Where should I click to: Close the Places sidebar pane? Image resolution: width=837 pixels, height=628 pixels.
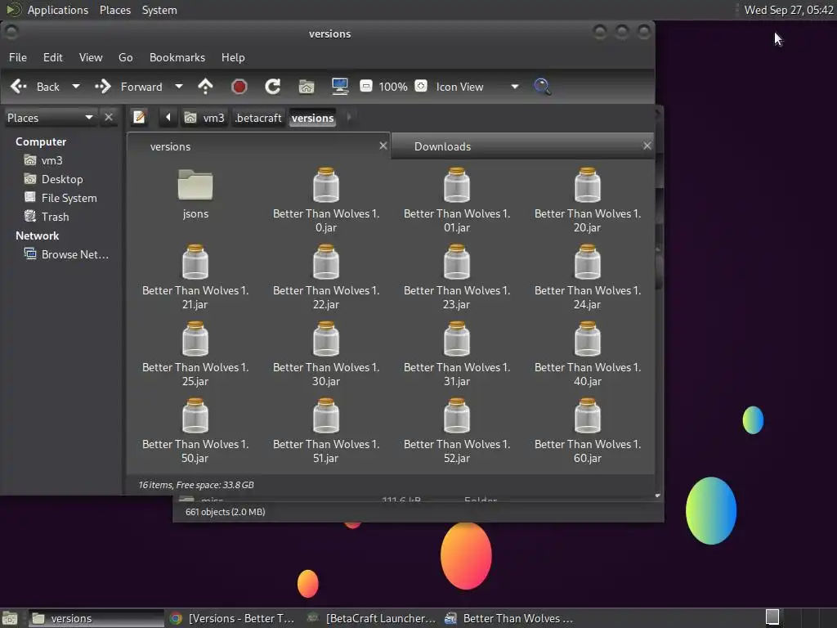point(109,117)
